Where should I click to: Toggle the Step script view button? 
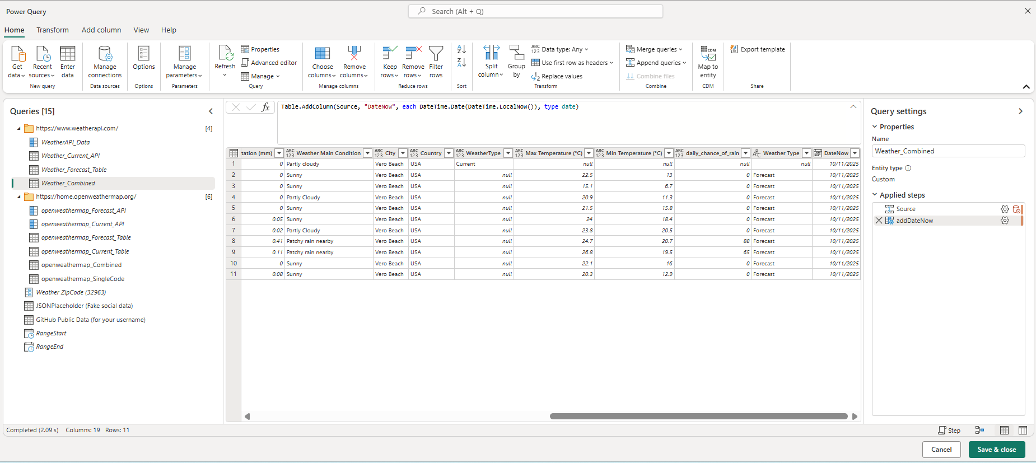[x=949, y=430]
